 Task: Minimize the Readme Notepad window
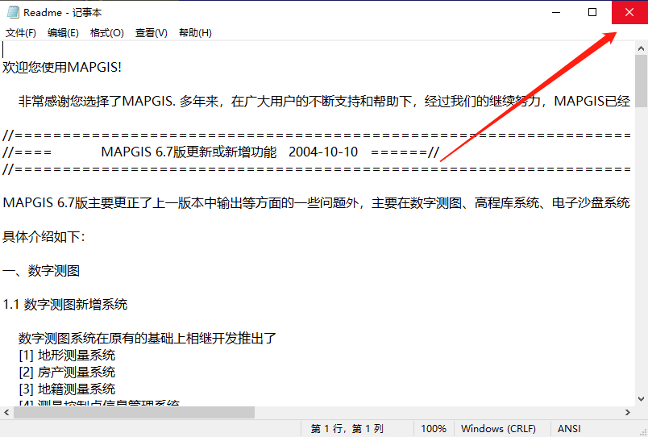point(556,12)
